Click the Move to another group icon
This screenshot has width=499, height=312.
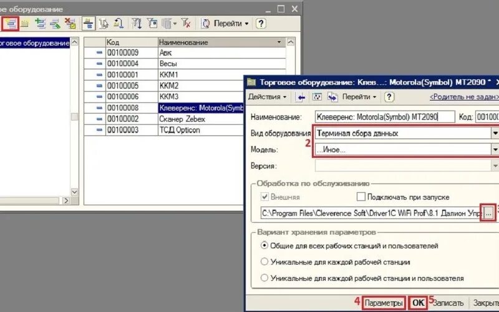104,24
